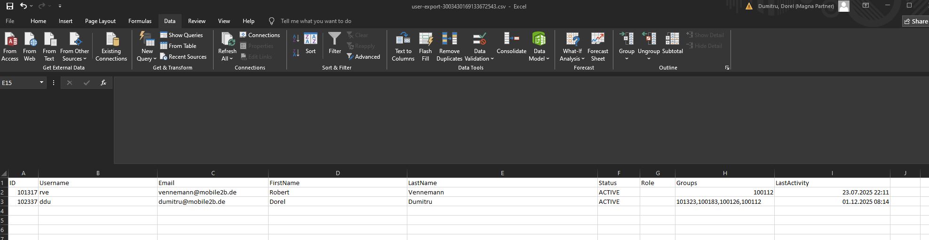Expand the Refresh All dropdown
The width and height of the screenshot is (929, 240).
[x=227, y=59]
